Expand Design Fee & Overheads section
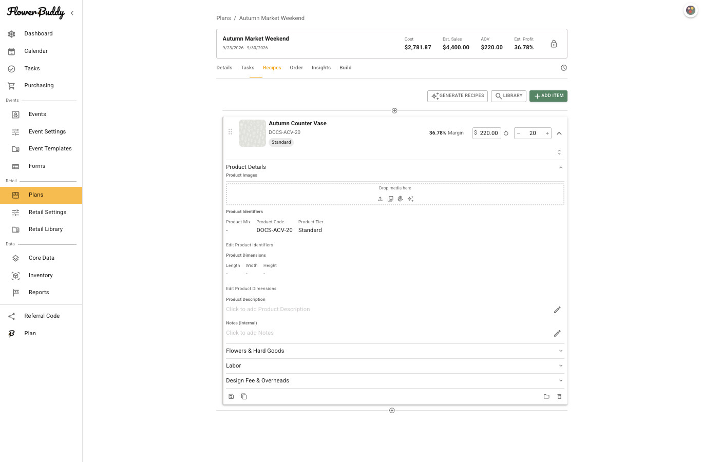The width and height of the screenshot is (701, 462). [x=561, y=380]
